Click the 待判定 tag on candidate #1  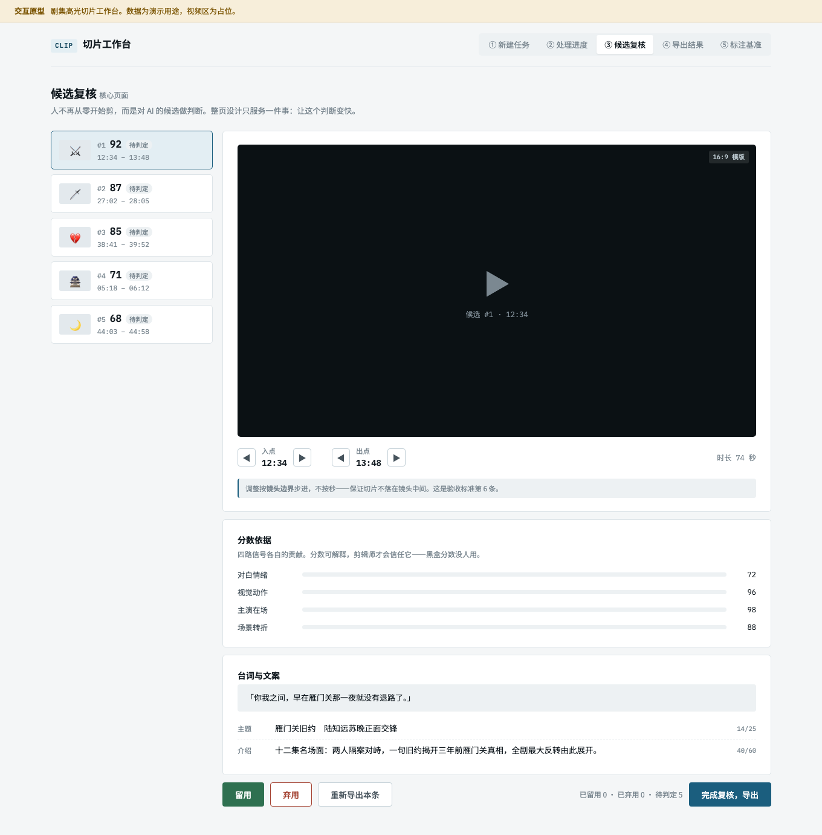coord(139,145)
